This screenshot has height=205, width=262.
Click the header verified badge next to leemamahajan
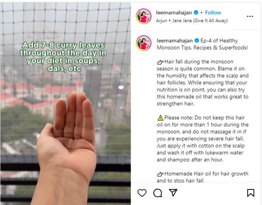196,13
